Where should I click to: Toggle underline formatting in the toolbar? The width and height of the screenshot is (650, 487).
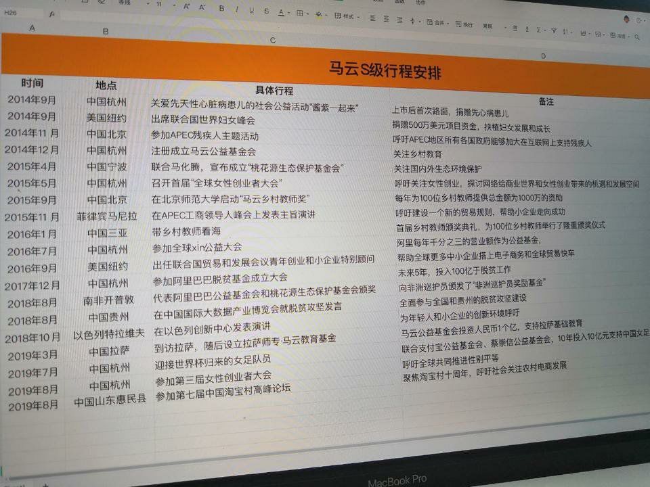click(252, 10)
